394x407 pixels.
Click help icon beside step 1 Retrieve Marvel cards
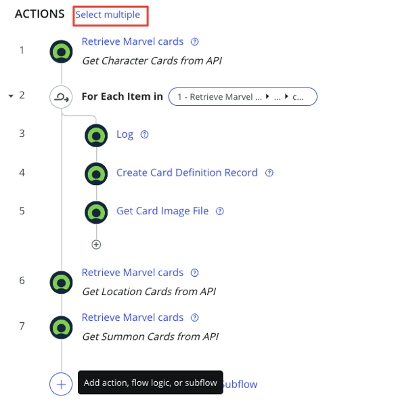(x=194, y=42)
